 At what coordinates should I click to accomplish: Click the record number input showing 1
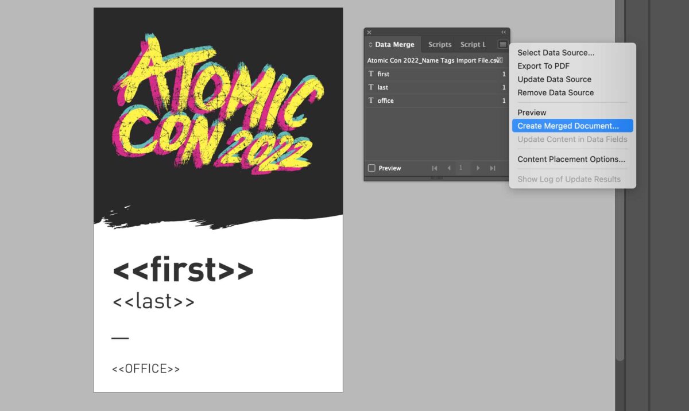pos(461,168)
